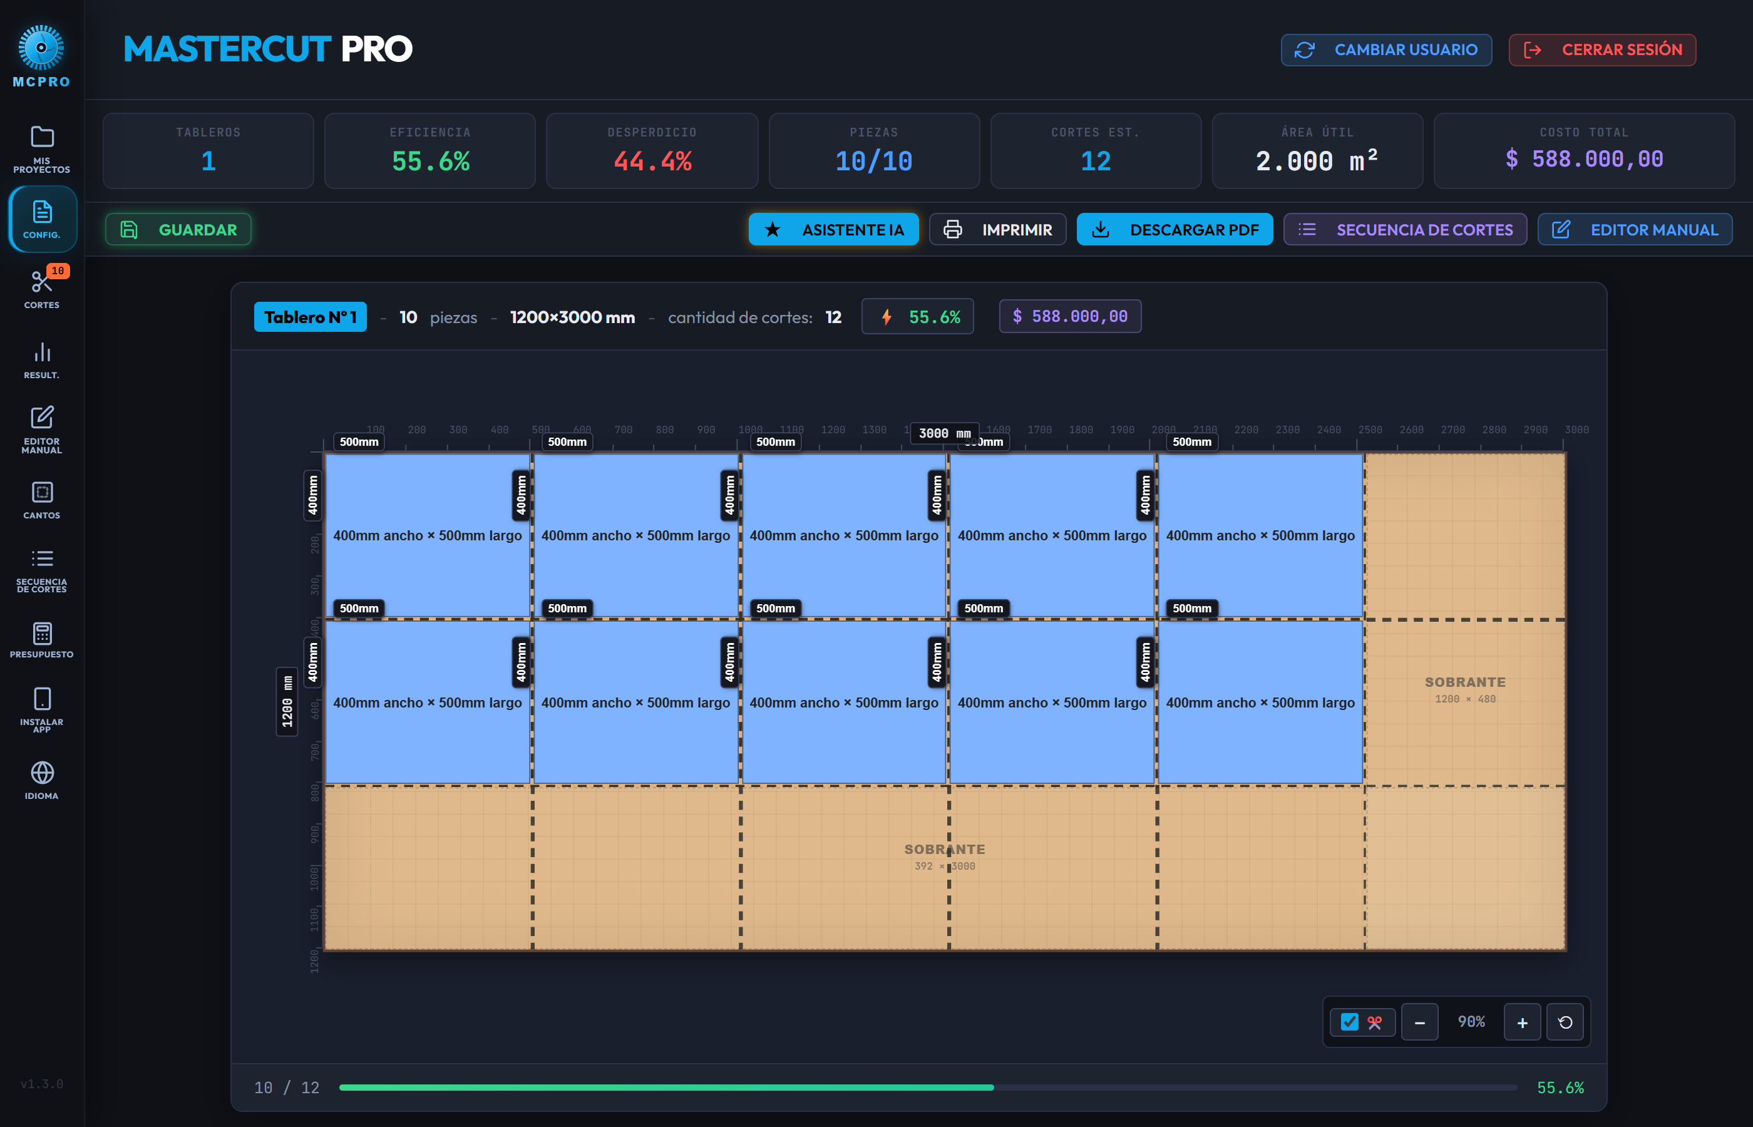The width and height of the screenshot is (1753, 1127).
Task: Click the Piezas 10/10 stat card
Action: 874,151
